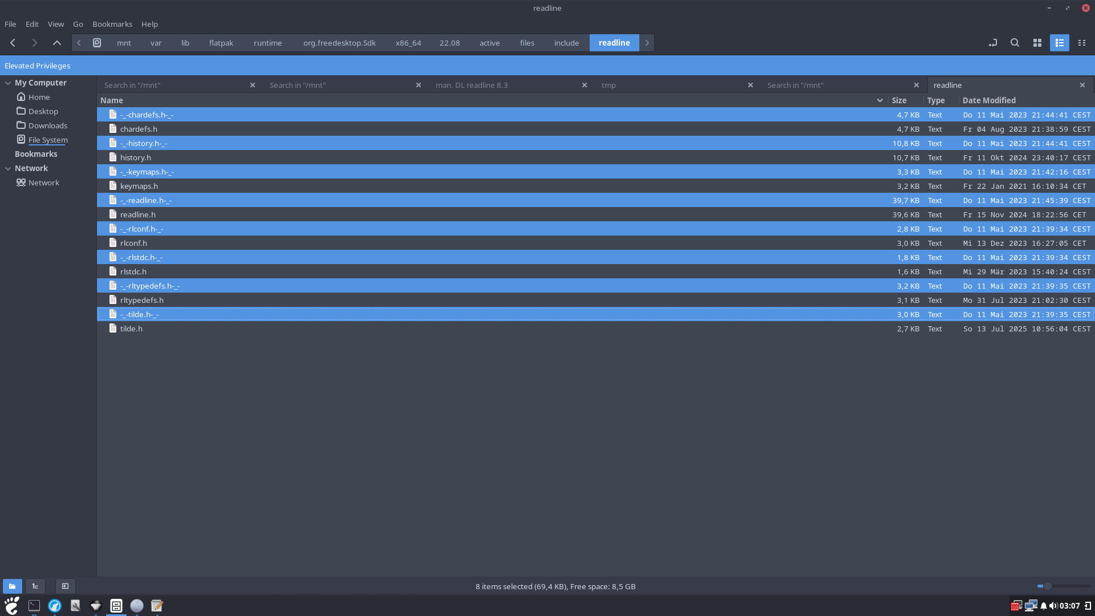This screenshot has width=1095, height=616.
Task: Switch to the tmp tab
Action: (x=609, y=85)
